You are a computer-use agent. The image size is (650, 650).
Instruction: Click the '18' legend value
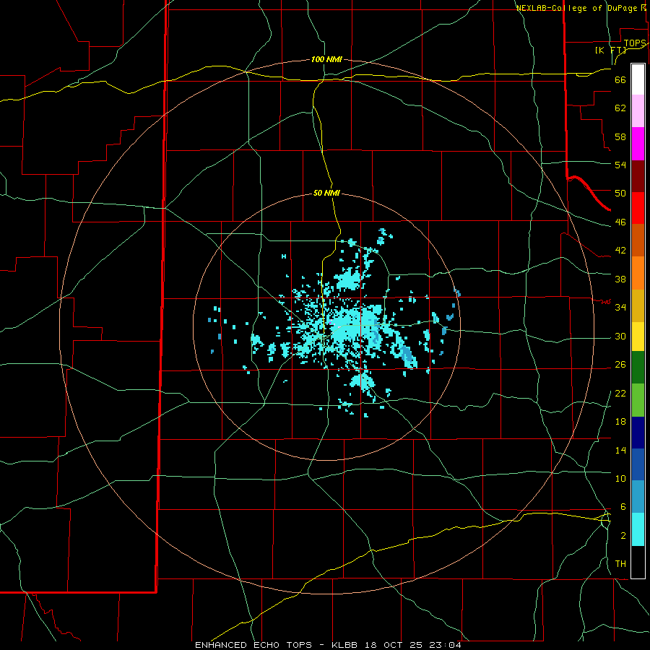point(620,422)
